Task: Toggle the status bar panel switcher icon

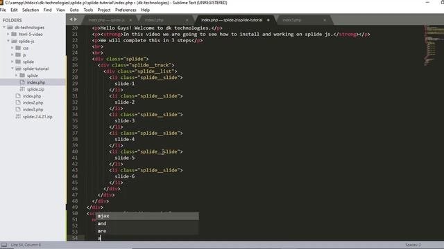Action: pos(4,245)
